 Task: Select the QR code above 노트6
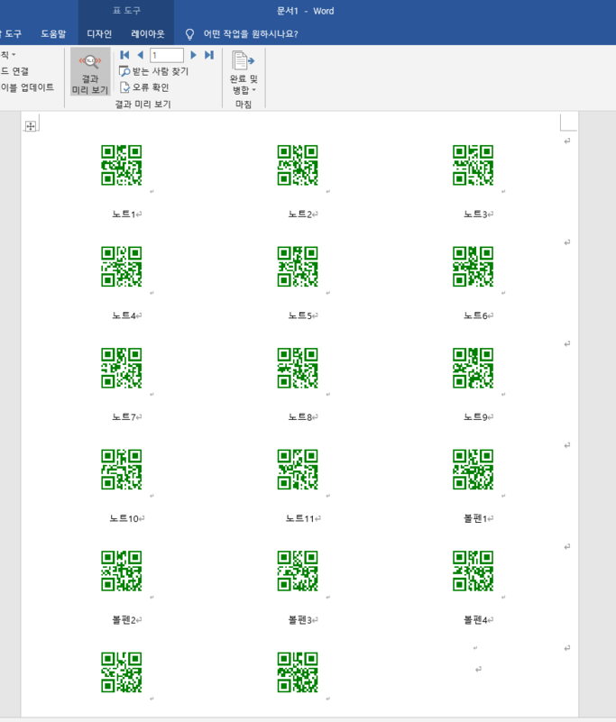pos(473,267)
